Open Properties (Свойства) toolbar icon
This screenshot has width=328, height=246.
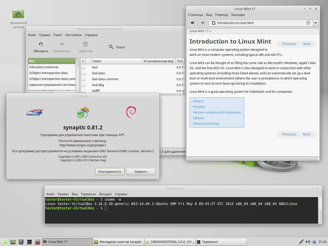(x=85, y=44)
